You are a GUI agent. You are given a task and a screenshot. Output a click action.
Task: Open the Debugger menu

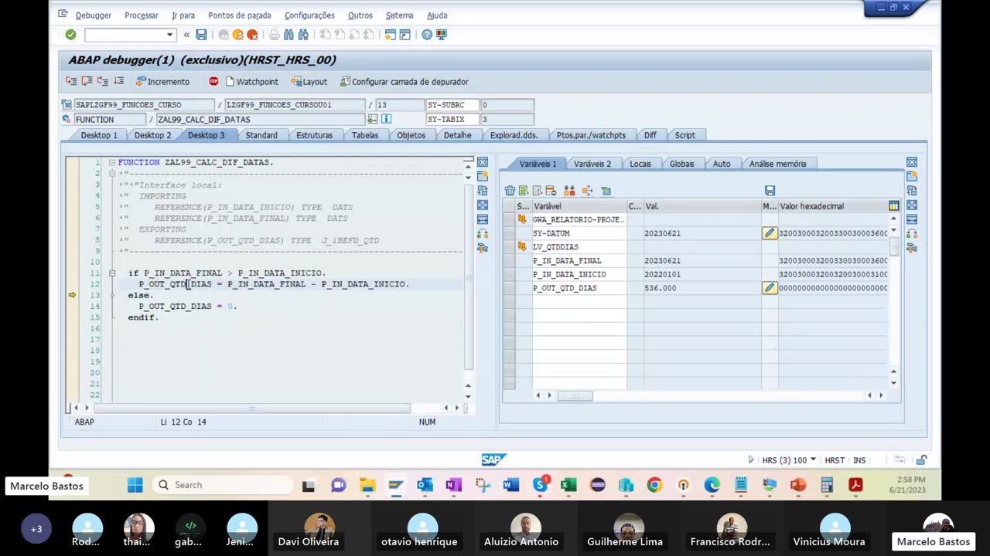pos(93,15)
